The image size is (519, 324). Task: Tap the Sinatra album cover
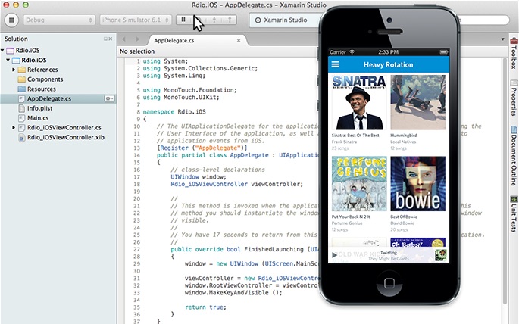point(359,102)
